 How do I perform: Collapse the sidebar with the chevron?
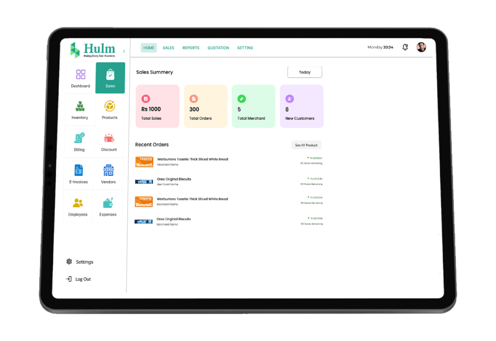coord(124,51)
